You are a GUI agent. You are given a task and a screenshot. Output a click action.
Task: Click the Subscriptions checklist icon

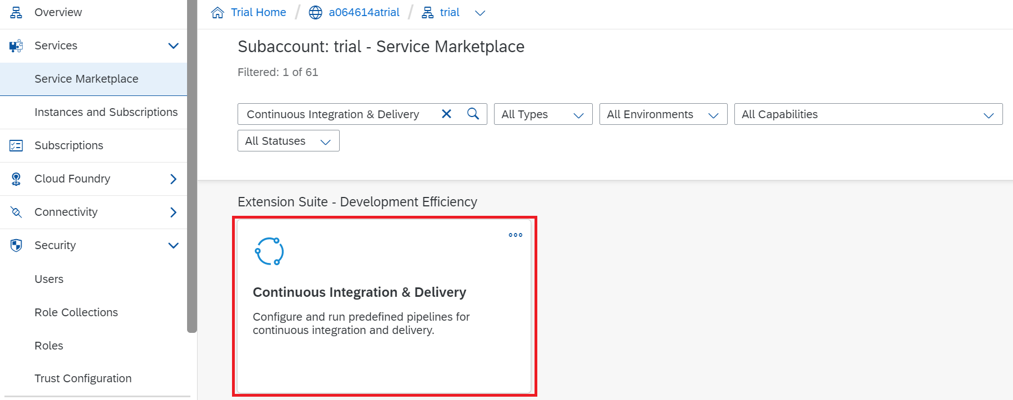point(16,145)
